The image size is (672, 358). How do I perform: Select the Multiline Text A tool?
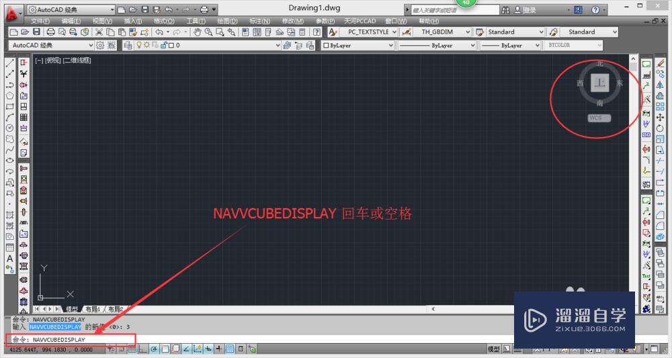pos(10,258)
